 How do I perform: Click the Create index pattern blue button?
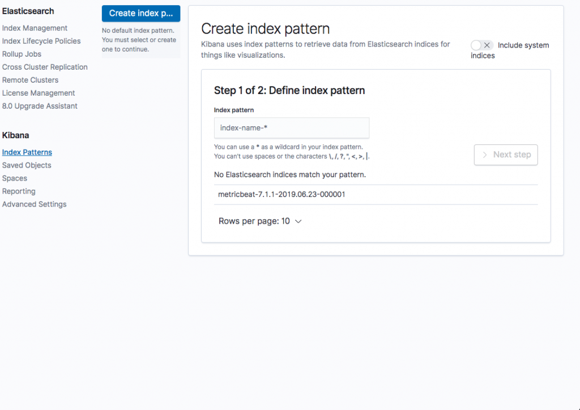coord(141,14)
